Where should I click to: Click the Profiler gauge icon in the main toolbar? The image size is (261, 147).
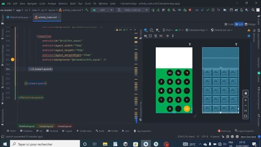pos(179,10)
